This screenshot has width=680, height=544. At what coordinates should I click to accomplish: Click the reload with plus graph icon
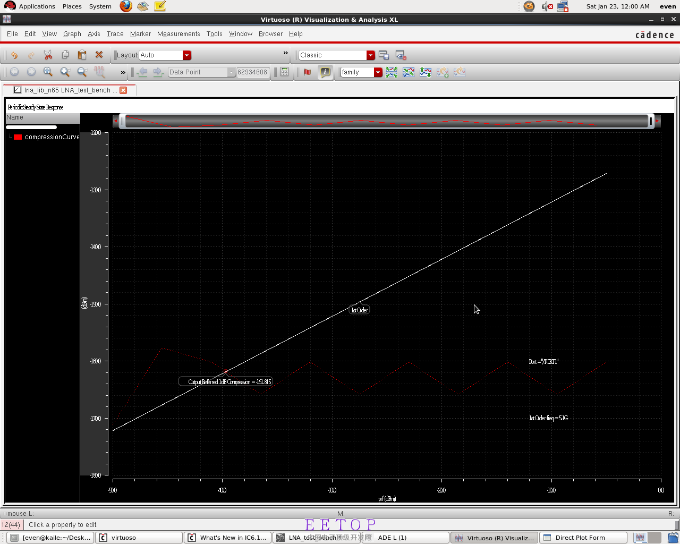click(443, 72)
